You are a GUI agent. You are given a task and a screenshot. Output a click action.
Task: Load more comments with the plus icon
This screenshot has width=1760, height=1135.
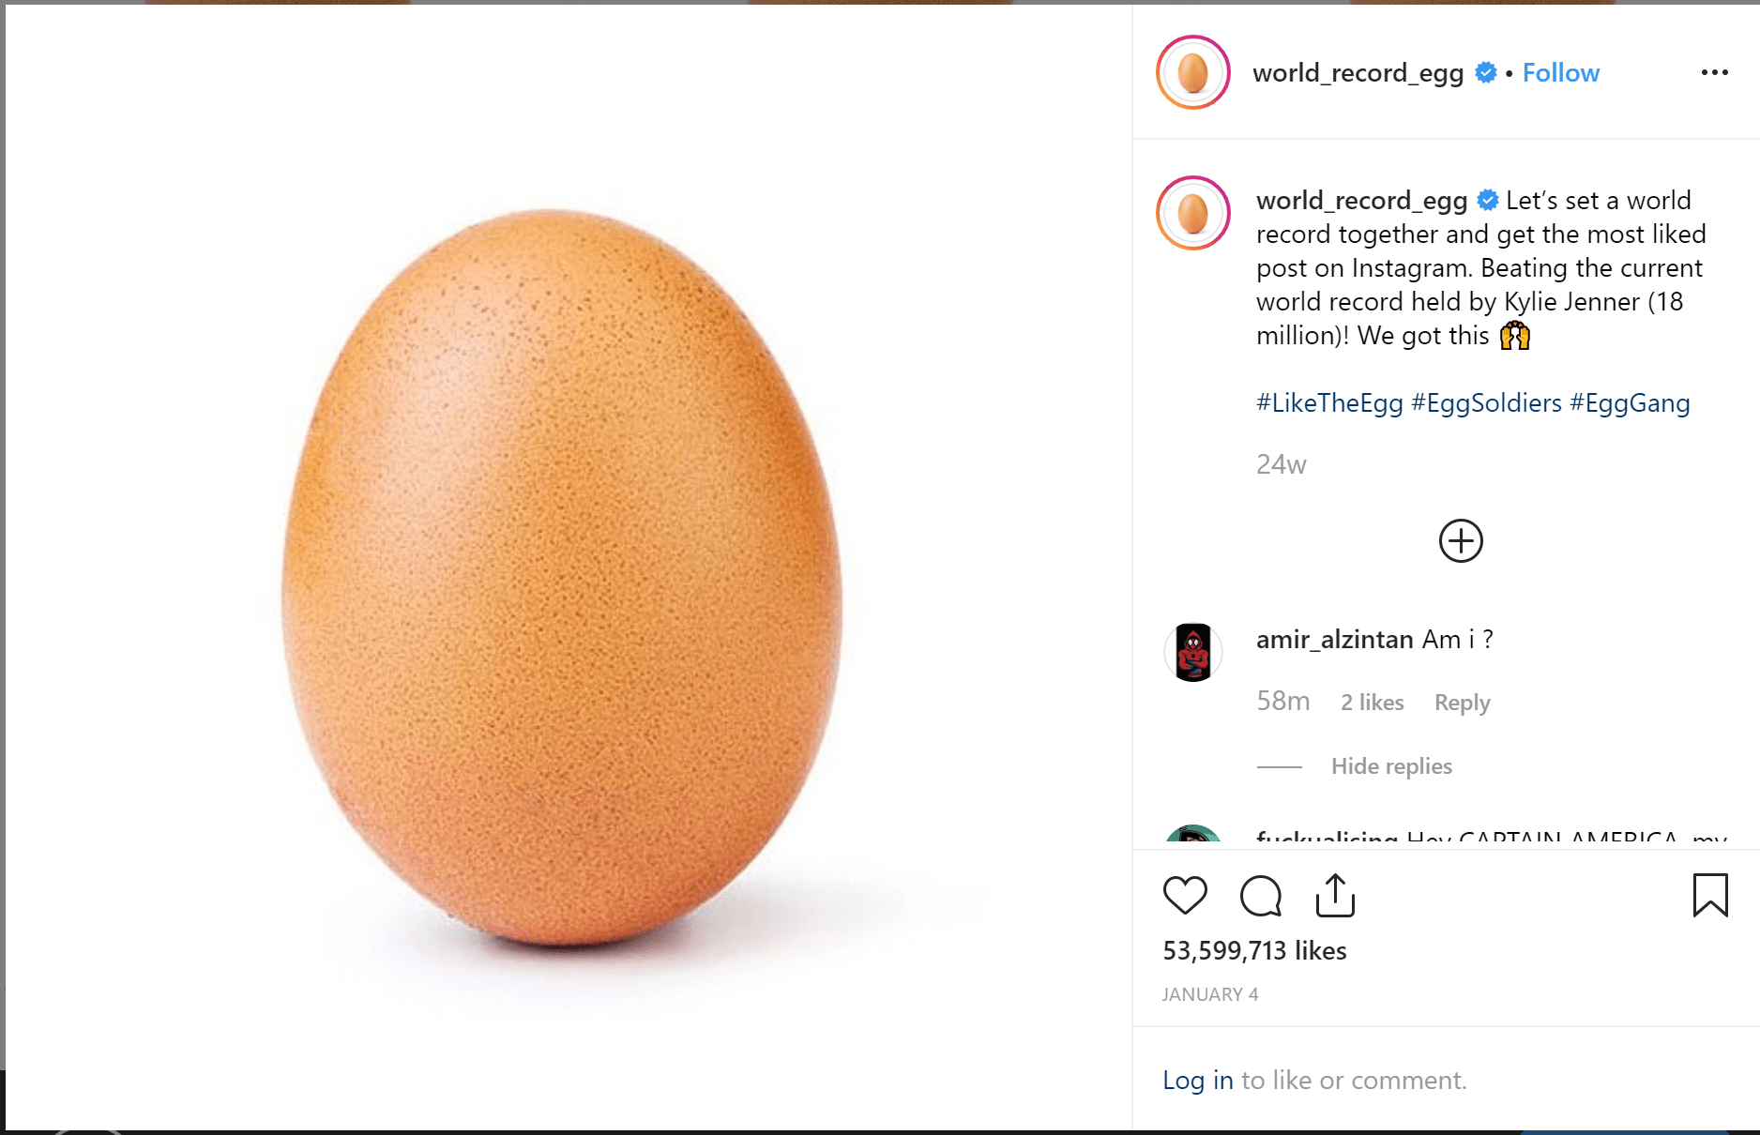coord(1461,541)
